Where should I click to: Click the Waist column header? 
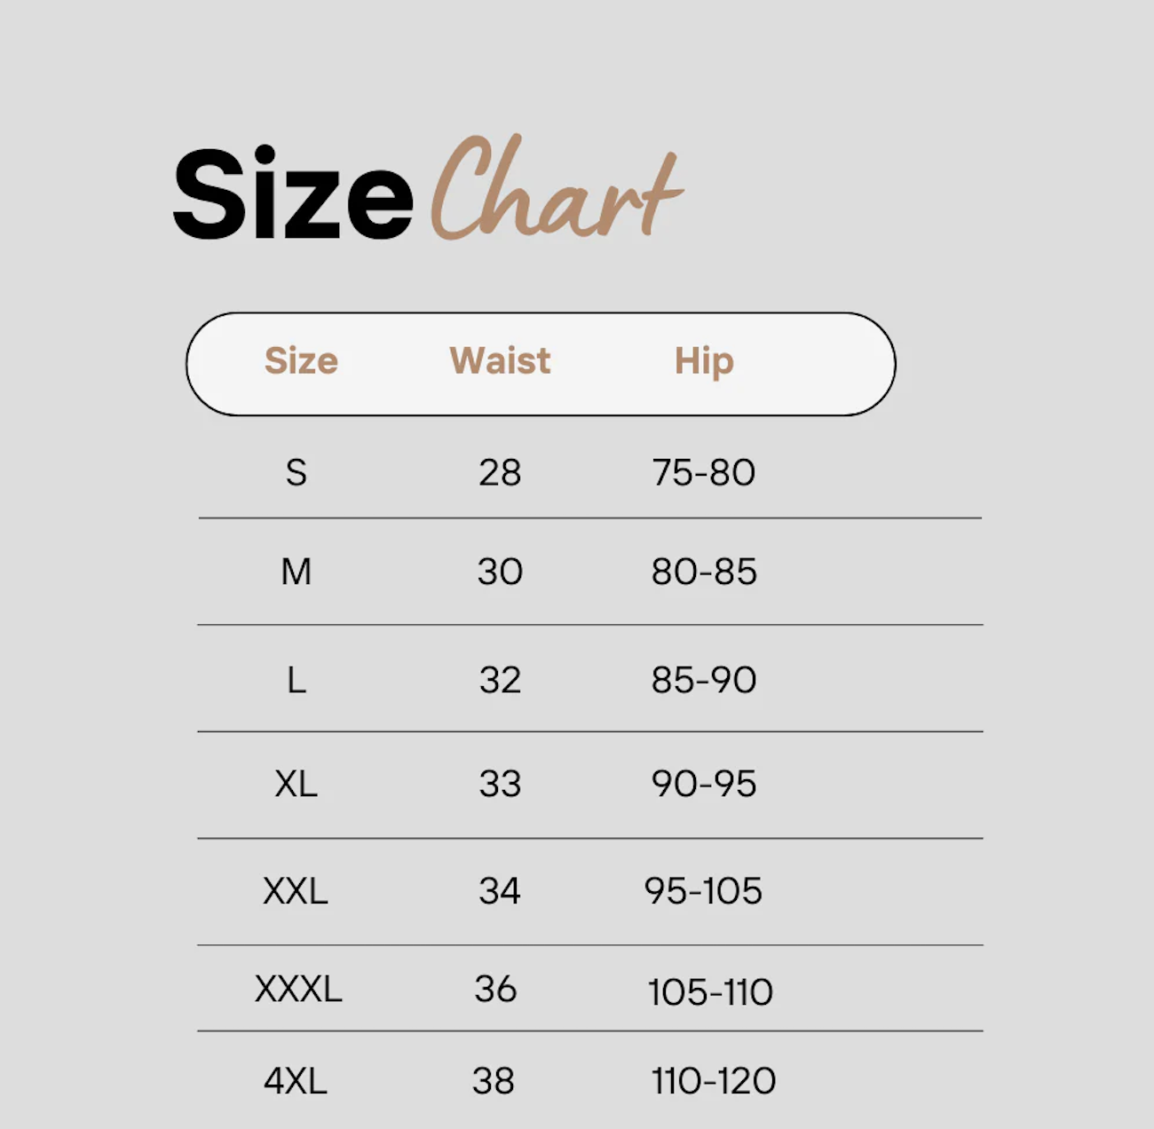click(x=500, y=361)
